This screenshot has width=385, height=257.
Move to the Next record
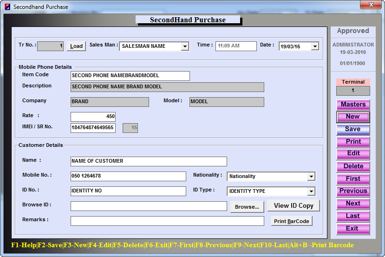tap(353, 204)
